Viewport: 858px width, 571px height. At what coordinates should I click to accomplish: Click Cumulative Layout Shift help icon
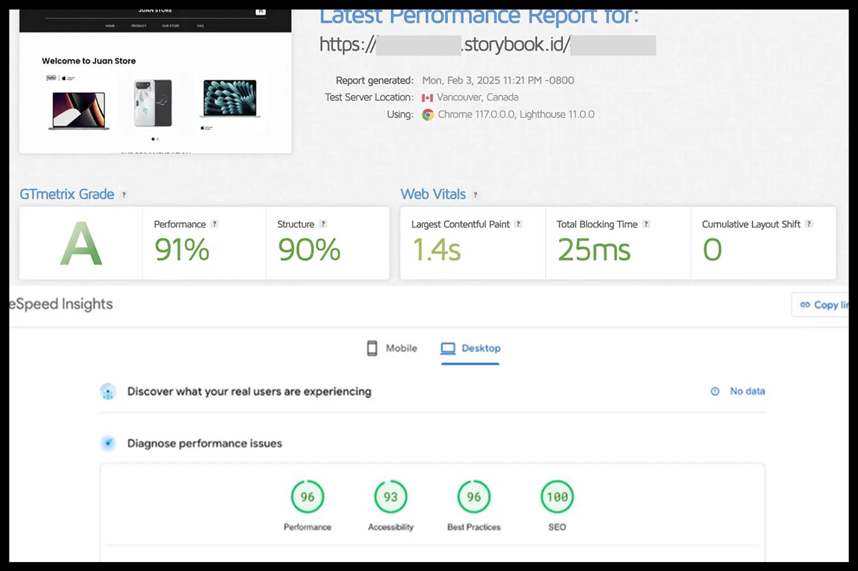point(809,224)
